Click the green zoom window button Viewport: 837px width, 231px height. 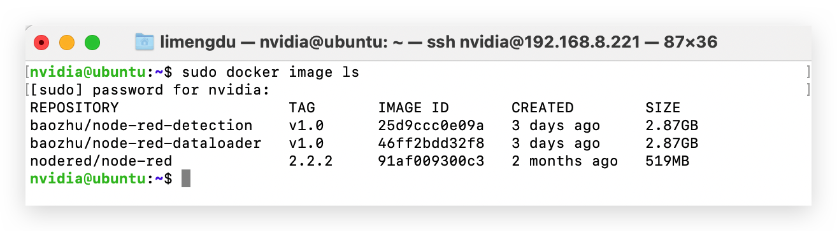93,43
